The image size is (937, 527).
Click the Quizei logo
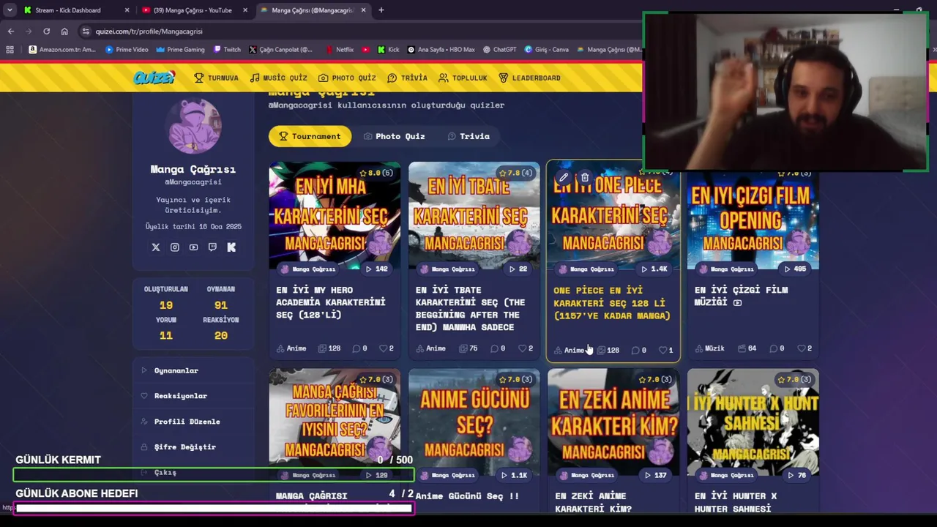pyautogui.click(x=154, y=78)
